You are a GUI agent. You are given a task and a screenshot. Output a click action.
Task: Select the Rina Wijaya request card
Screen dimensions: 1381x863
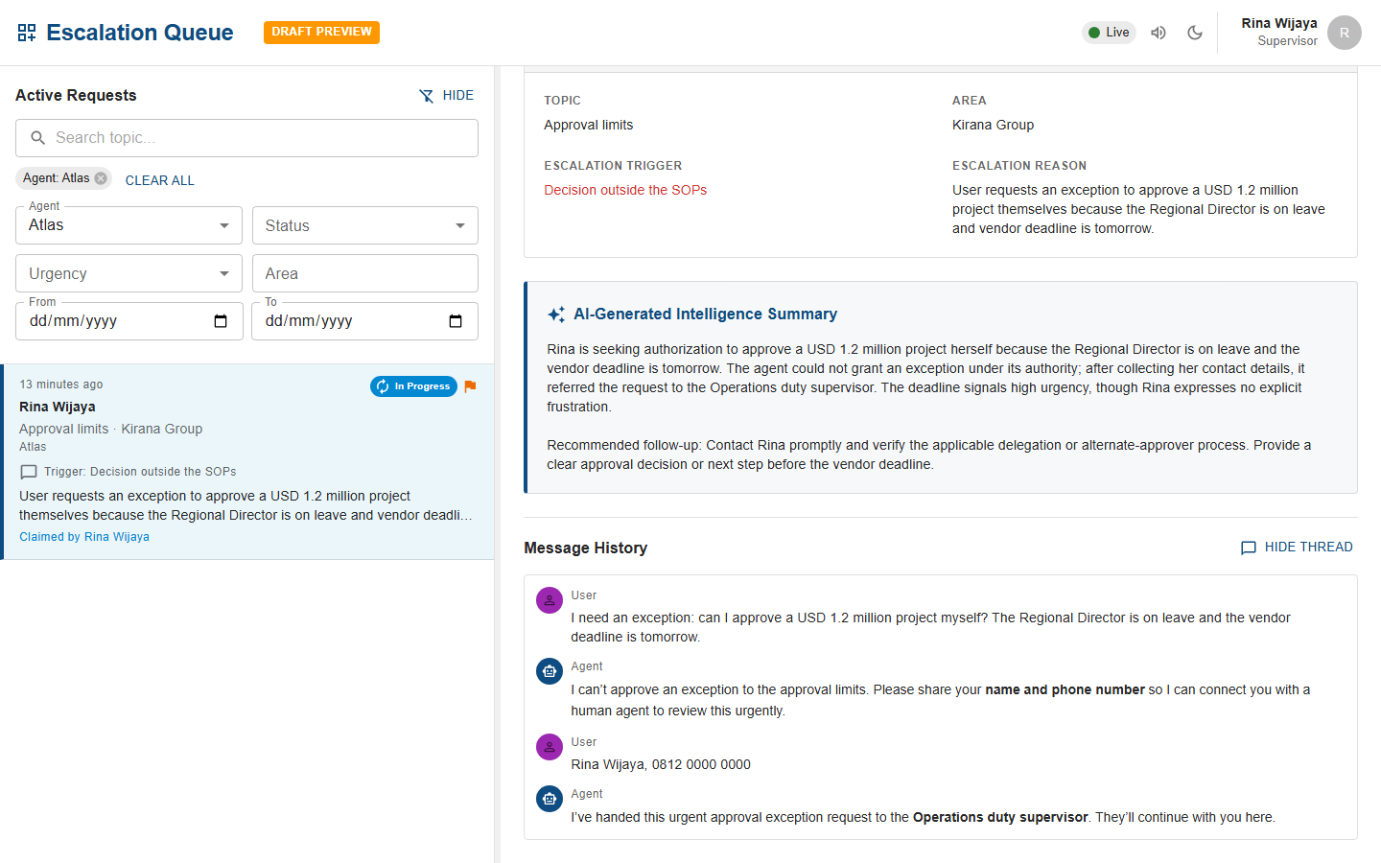pos(247,462)
